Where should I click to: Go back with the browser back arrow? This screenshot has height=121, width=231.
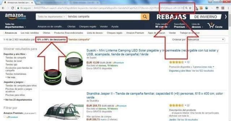pos(3,8)
